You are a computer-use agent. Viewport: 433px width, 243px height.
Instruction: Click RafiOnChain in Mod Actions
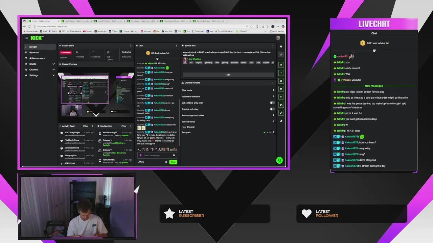point(109,160)
